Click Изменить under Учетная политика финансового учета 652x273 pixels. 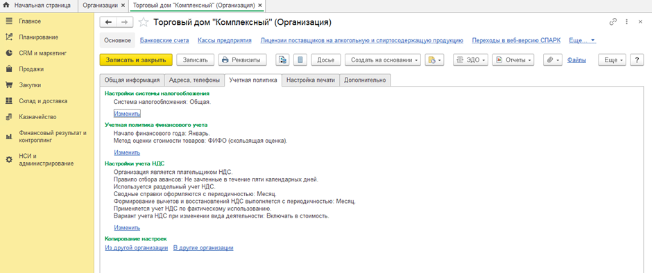pos(127,152)
